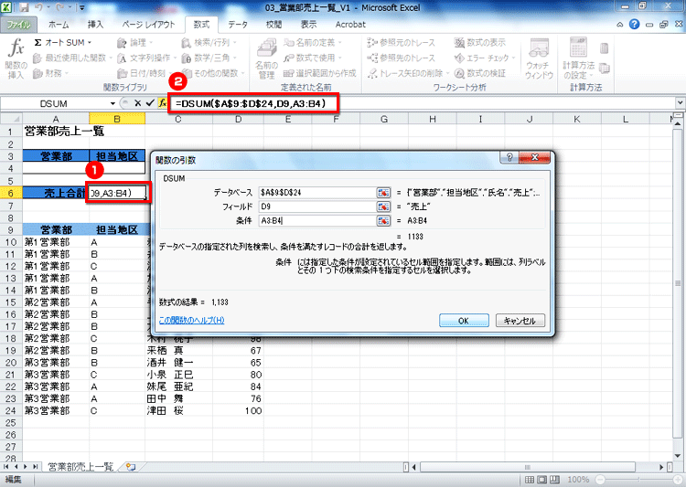The width and height of the screenshot is (686, 487).
Task: Open the 文字列操作 functions library
Action: tap(146, 58)
